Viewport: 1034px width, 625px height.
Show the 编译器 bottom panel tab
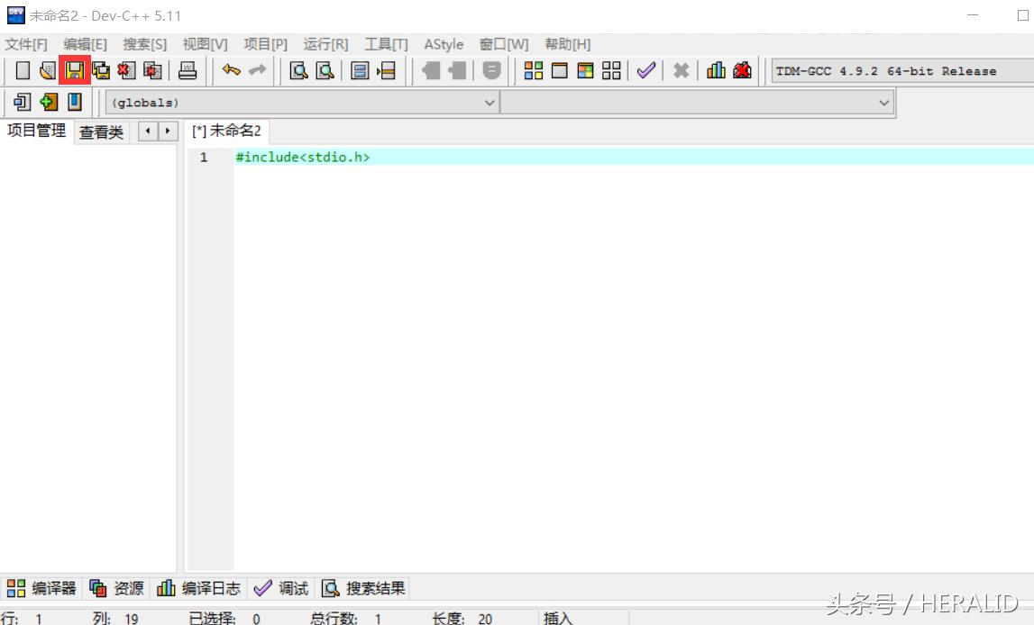[x=41, y=588]
